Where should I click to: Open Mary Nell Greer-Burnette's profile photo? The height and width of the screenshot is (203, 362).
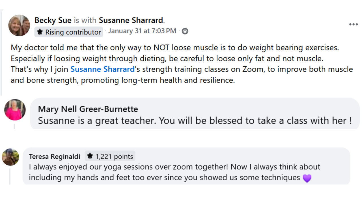(15, 110)
